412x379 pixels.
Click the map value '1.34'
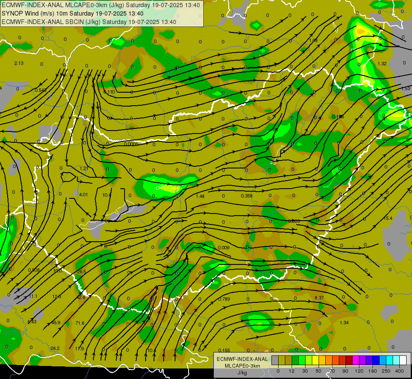pyautogui.click(x=344, y=323)
